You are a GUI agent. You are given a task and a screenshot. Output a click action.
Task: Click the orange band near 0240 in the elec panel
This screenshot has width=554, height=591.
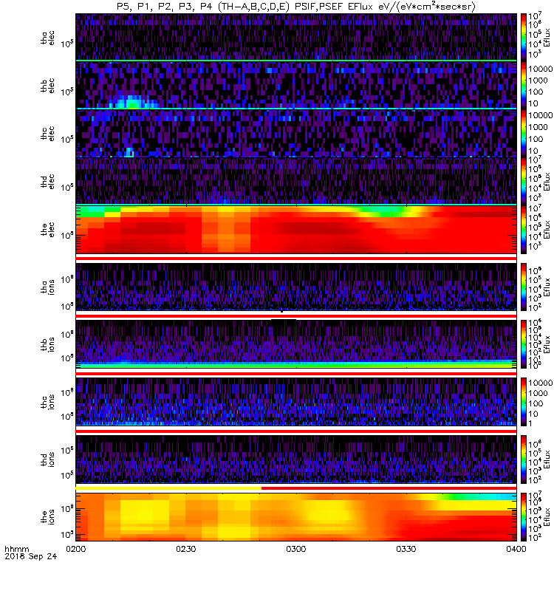click(x=226, y=230)
